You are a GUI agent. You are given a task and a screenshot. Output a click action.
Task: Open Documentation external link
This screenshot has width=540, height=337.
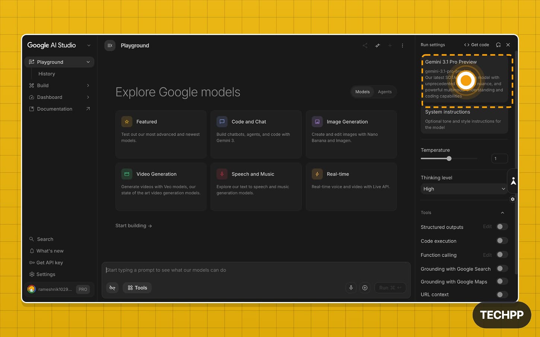(x=60, y=109)
